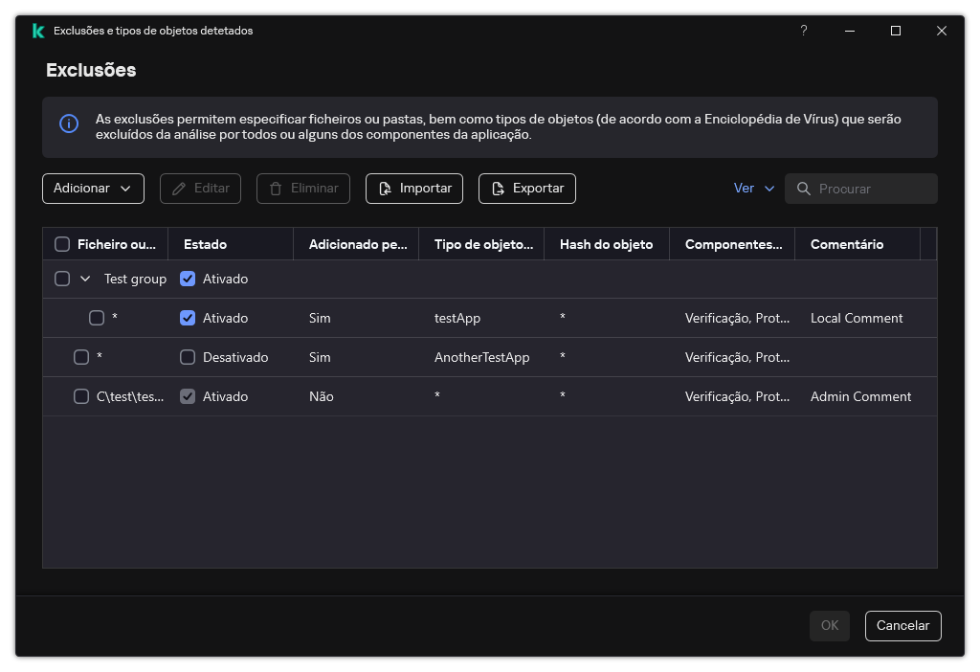Enable the Desativado exclusion for AnotherTestApp

pyautogui.click(x=188, y=356)
